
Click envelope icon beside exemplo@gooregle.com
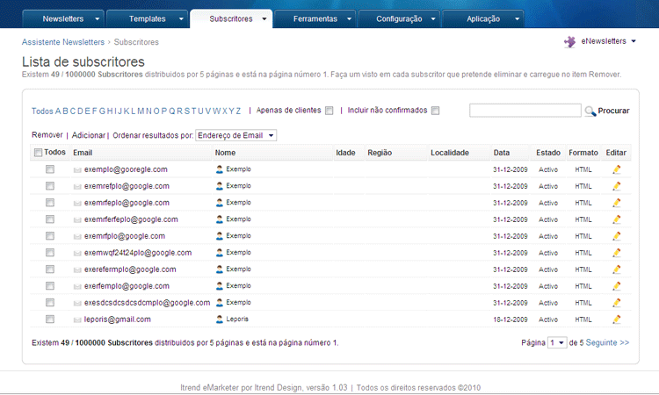click(77, 170)
